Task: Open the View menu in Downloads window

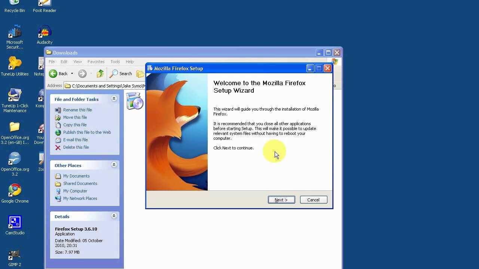Action: pos(77,62)
